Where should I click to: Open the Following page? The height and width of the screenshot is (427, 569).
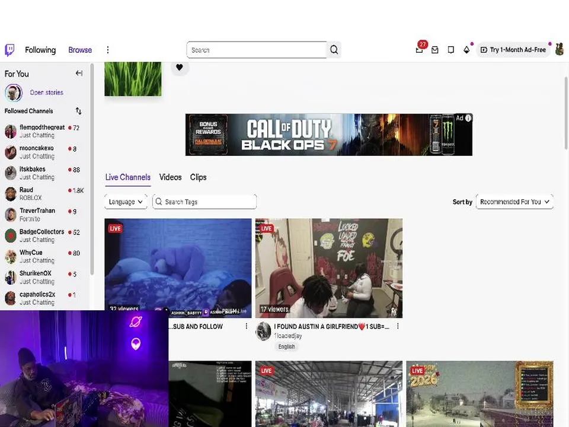pos(40,50)
